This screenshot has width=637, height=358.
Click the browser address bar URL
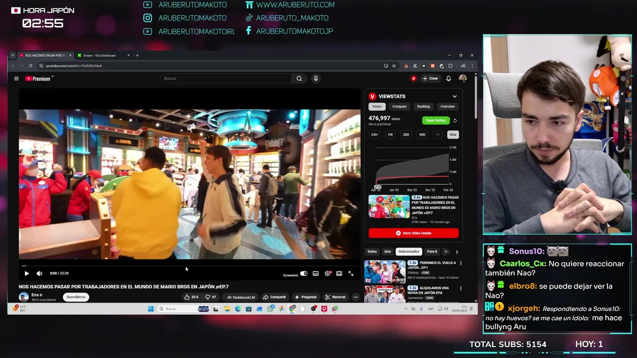[74, 66]
